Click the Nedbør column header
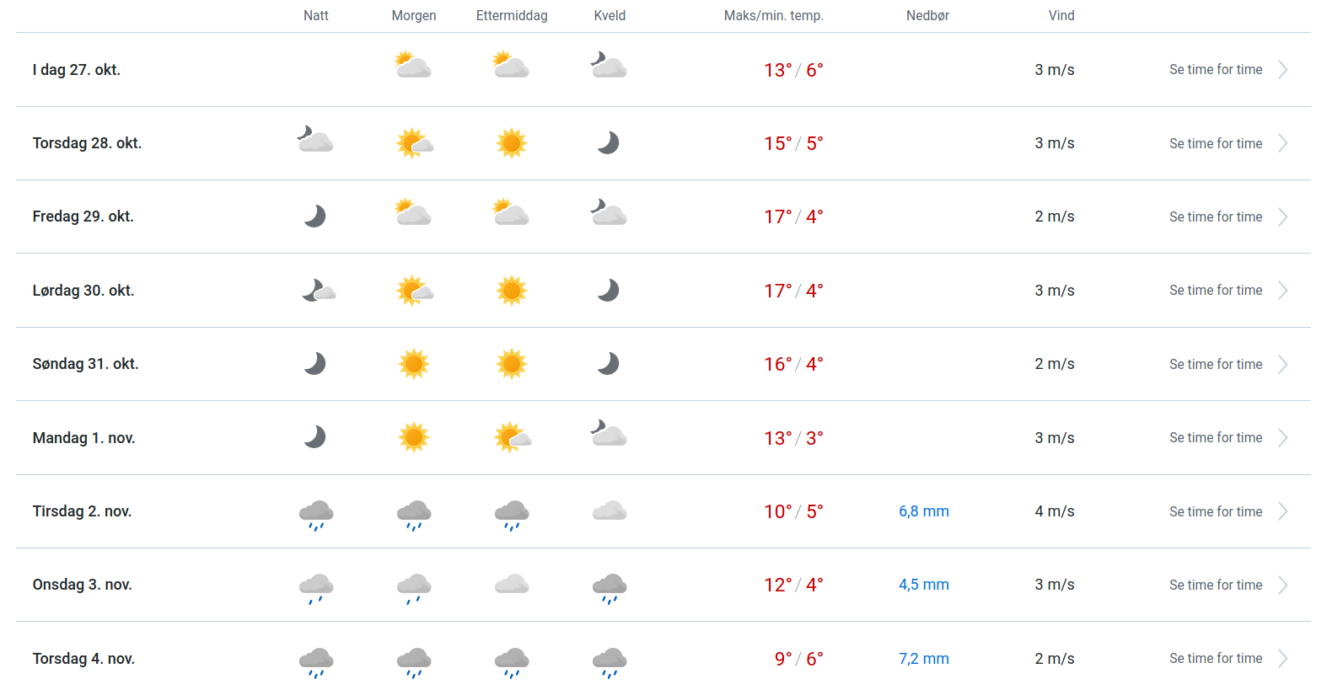The width and height of the screenshot is (1327, 695). tap(927, 16)
